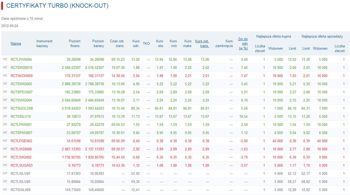This screenshot has width=350, height=195.
Task: Click the Najlepsza oferta sprzedaży group header
Action: [x=322, y=37]
